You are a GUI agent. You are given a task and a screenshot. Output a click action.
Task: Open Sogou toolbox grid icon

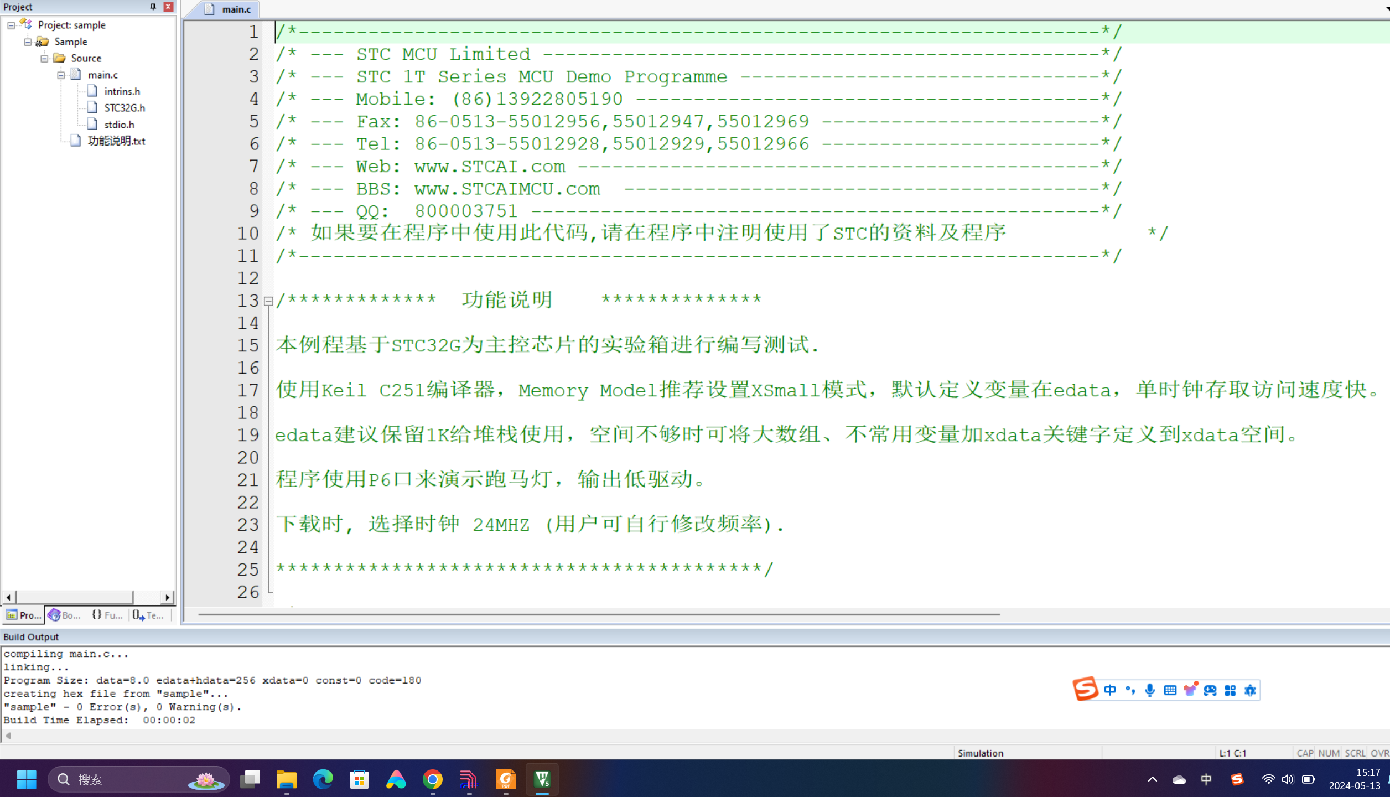point(1230,690)
